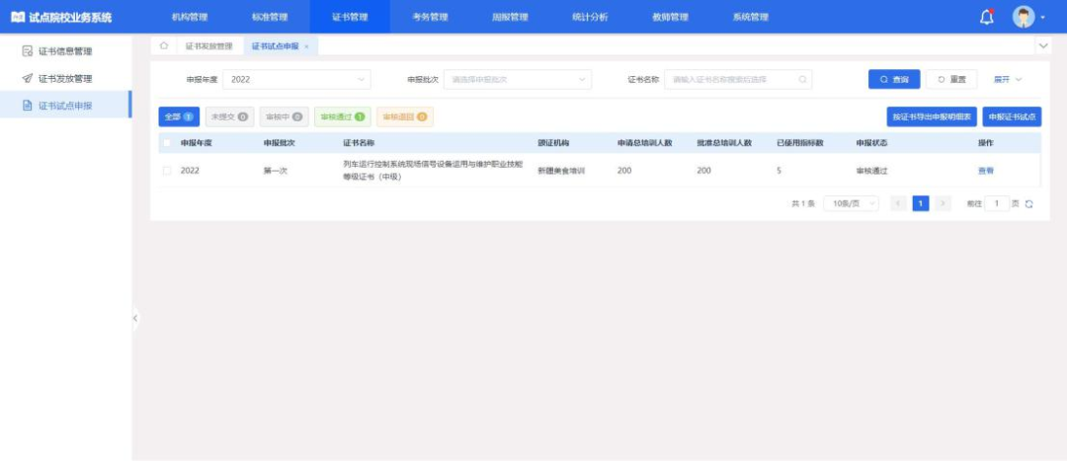The image size is (1067, 461).
Task: Click the refresh icon next to pagination
Action: tap(1028, 204)
